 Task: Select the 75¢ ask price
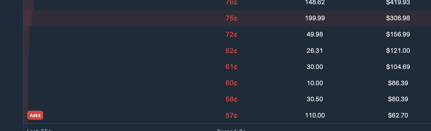(231, 18)
